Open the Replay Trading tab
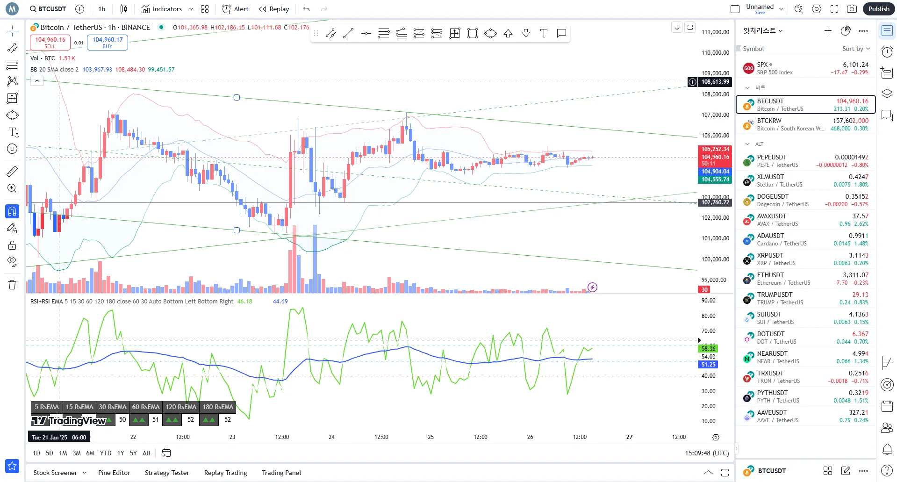The image size is (897, 482). click(x=225, y=473)
